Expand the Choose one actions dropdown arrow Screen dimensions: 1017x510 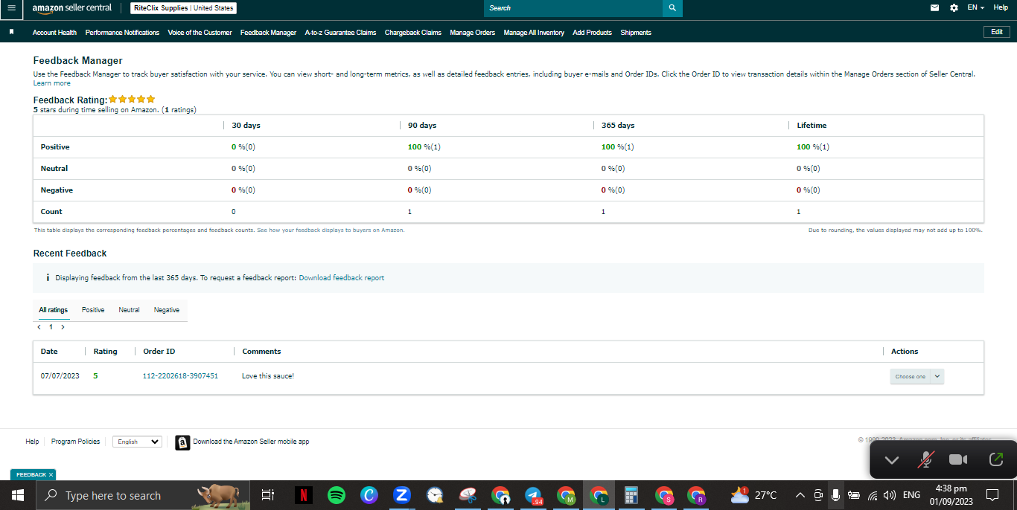(937, 377)
